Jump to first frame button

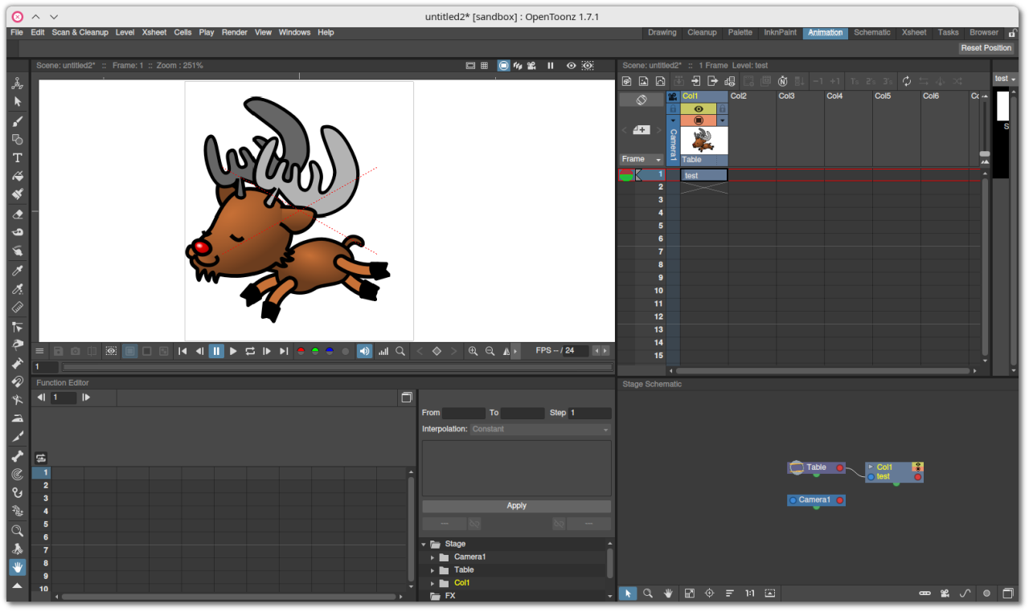[x=182, y=351]
